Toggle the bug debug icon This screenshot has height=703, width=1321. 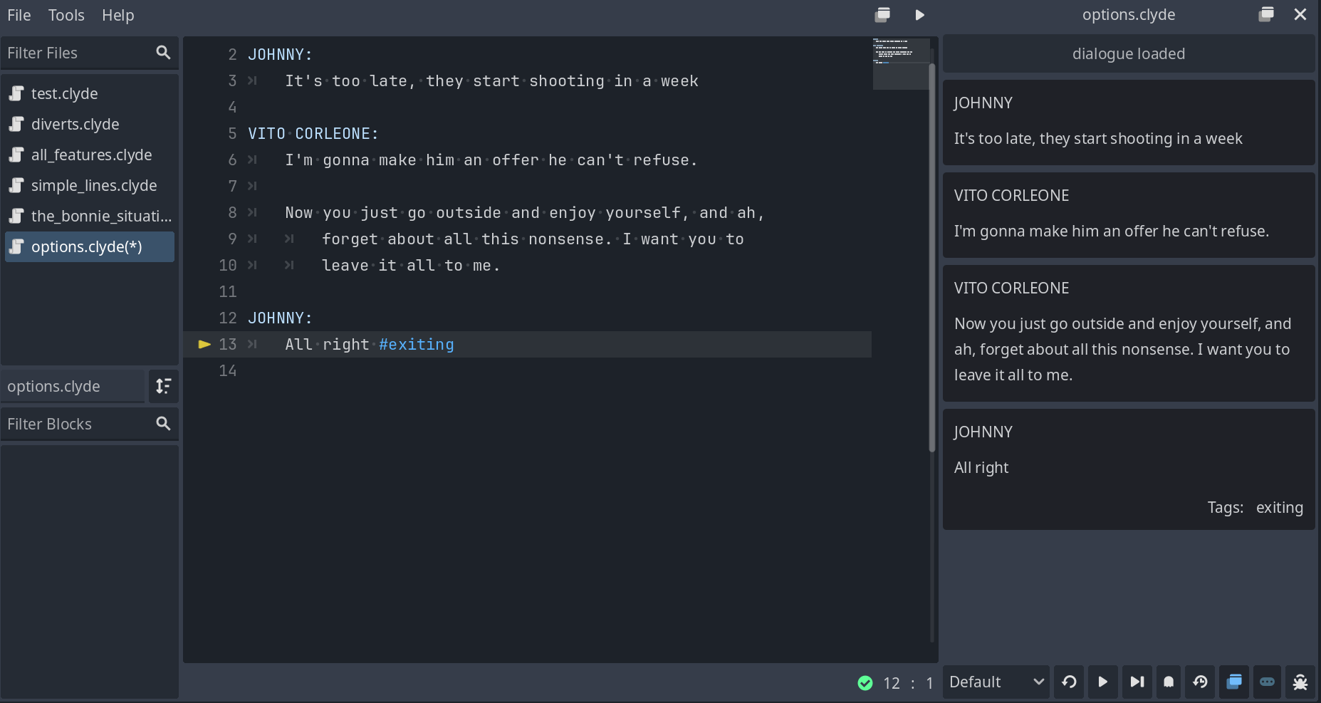click(x=1300, y=682)
